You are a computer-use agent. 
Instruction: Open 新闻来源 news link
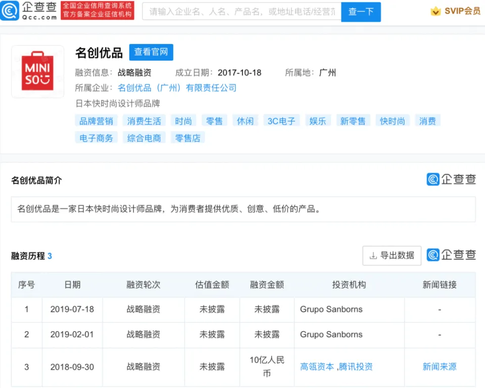[x=439, y=367]
